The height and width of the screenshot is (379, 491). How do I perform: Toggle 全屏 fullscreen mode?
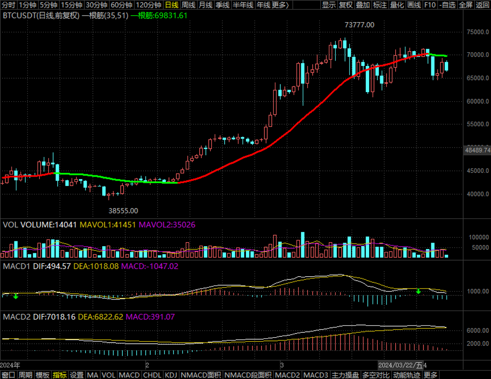466,5
